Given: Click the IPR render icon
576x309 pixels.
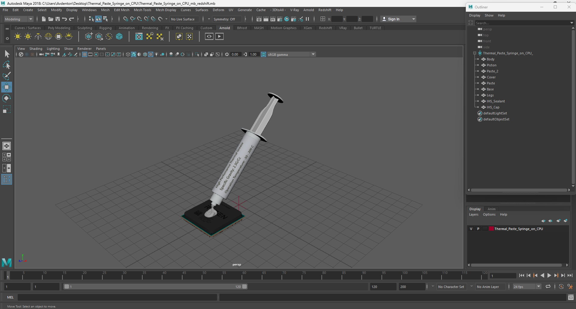Looking at the screenshot, I should [273, 19].
